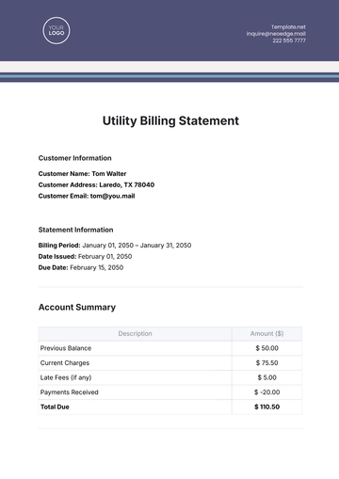Click the customer email tom@you.mail
Screen dimensions: 339x479
112,196
